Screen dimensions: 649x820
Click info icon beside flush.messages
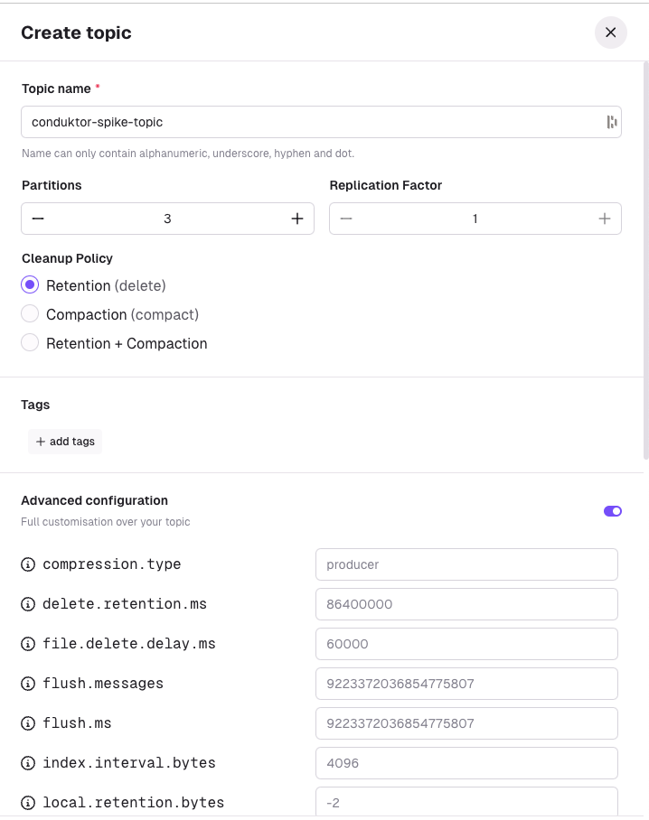click(28, 684)
